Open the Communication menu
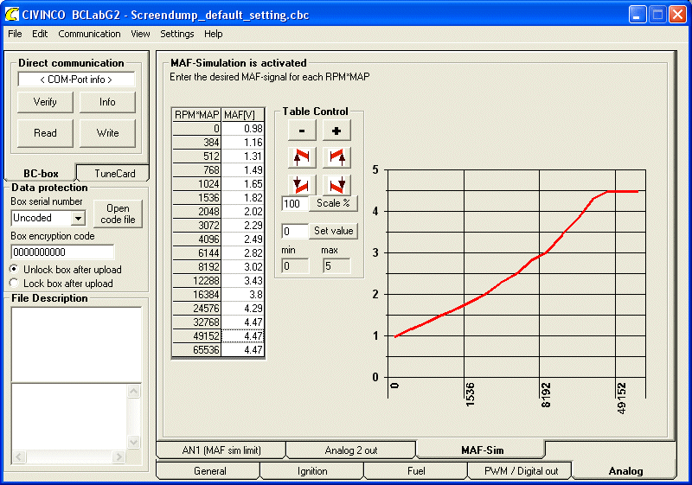The width and height of the screenshot is (692, 485). [x=89, y=34]
